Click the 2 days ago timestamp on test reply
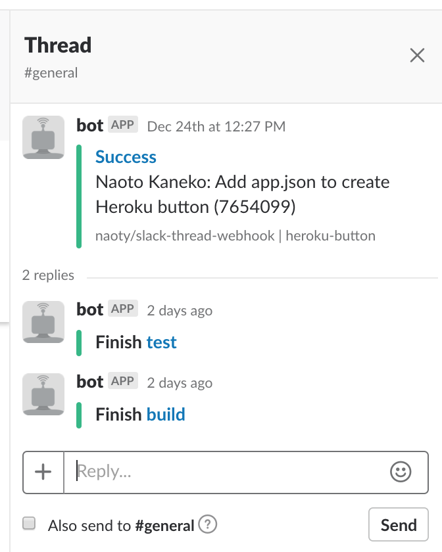Image resolution: width=442 pixels, height=552 pixels. pos(180,310)
